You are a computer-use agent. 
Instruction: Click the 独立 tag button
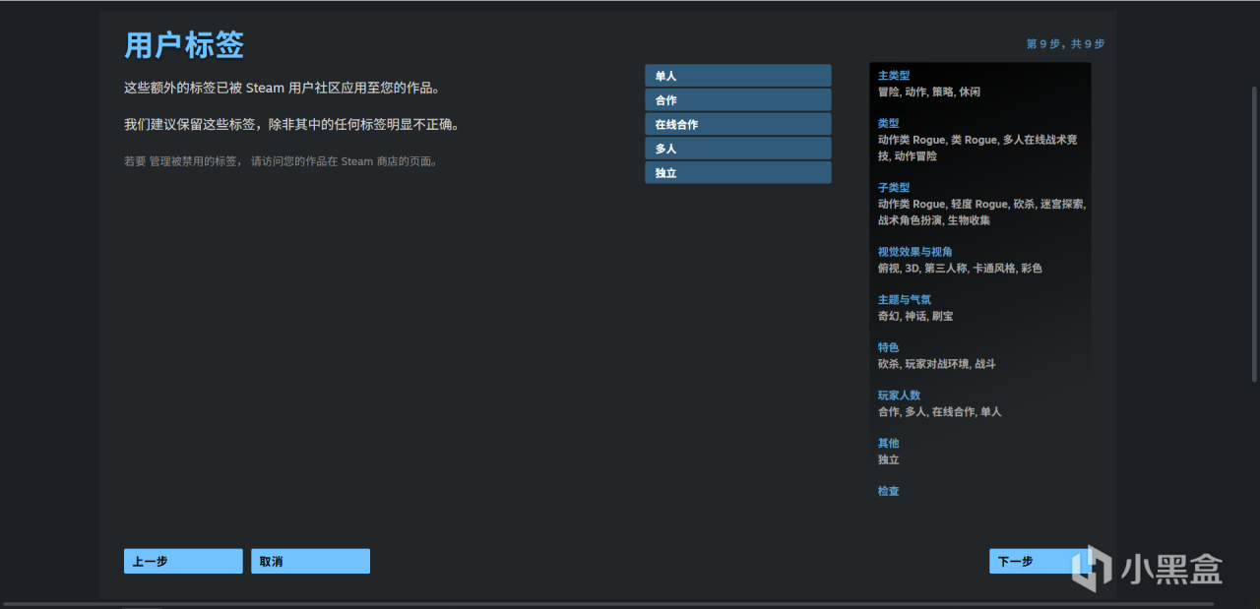click(737, 173)
